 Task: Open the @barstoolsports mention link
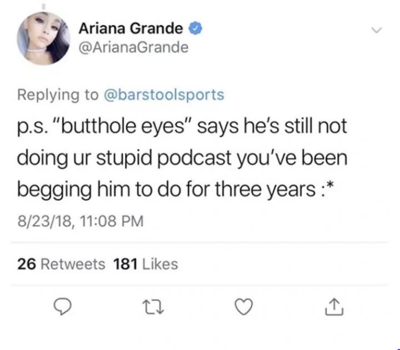pyautogui.click(x=164, y=94)
